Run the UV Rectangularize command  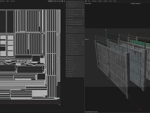74,44
